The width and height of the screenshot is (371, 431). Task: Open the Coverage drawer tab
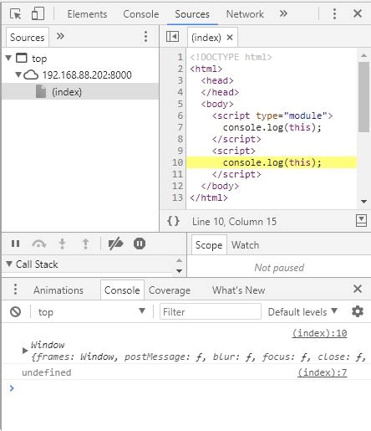(170, 290)
